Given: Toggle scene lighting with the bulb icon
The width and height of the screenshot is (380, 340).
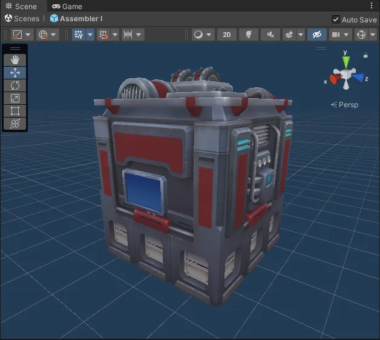Looking at the screenshot, I should point(249,35).
